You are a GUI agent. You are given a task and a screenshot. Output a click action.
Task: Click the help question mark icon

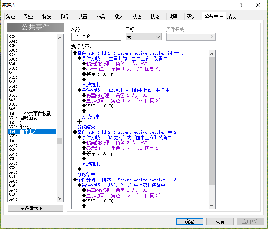click(241, 5)
